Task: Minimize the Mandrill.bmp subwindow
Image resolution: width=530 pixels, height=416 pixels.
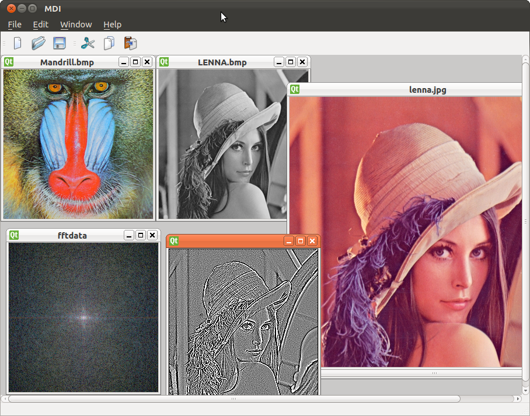Action: (124, 62)
